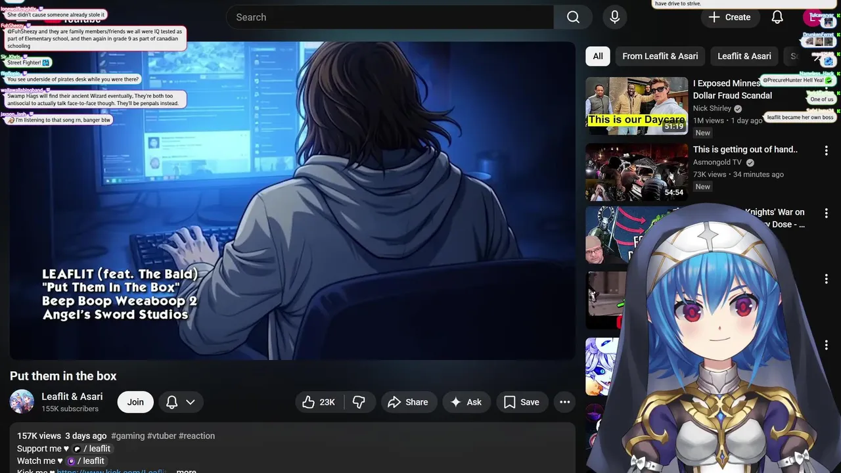Join the Leaflit & Asari channel
Image resolution: width=841 pixels, height=473 pixels.
[135, 402]
